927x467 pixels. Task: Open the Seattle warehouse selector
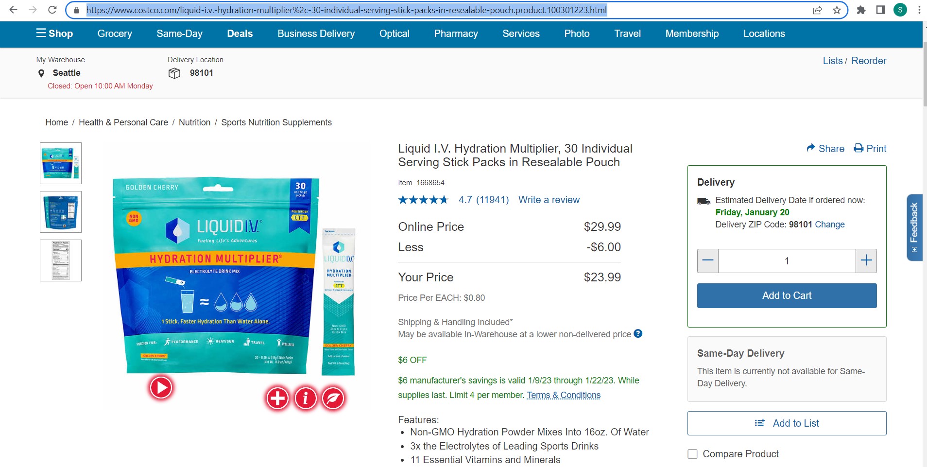[x=59, y=73]
